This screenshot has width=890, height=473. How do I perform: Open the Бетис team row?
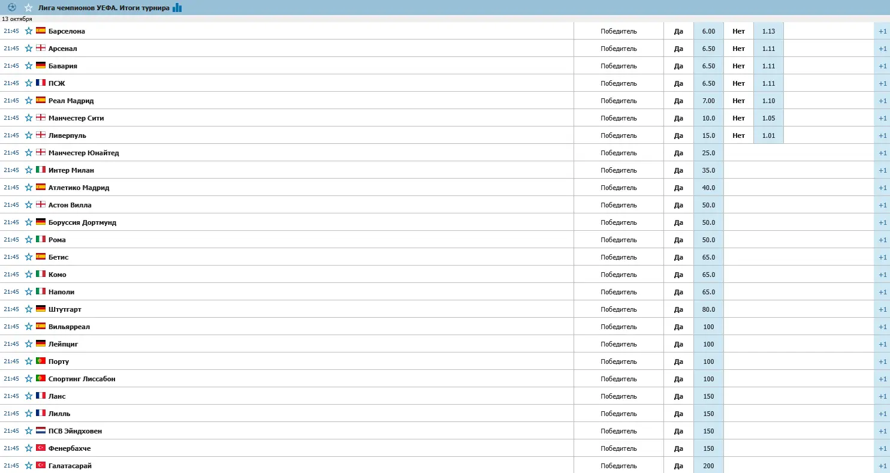(58, 257)
